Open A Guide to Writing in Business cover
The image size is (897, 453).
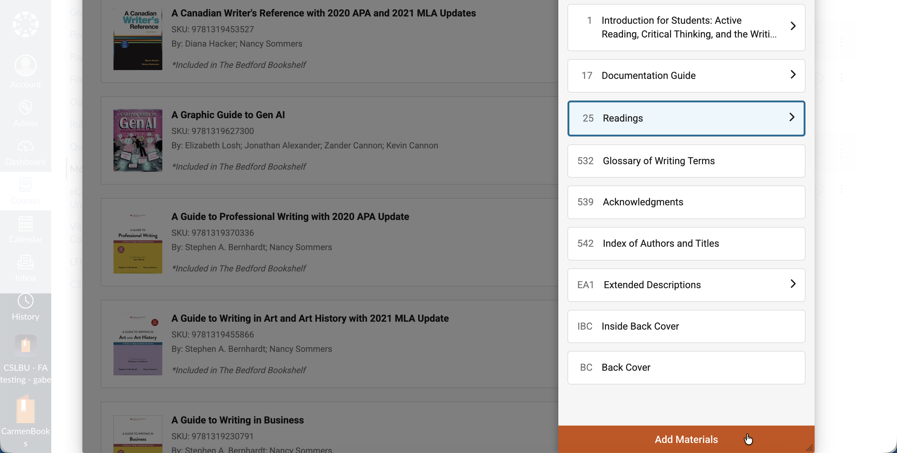[x=138, y=434]
